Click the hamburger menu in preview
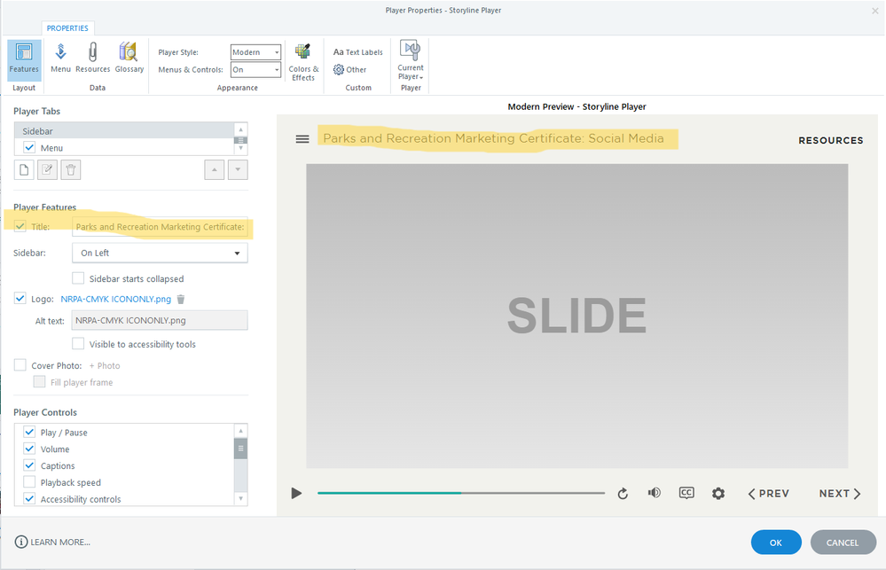 302,139
